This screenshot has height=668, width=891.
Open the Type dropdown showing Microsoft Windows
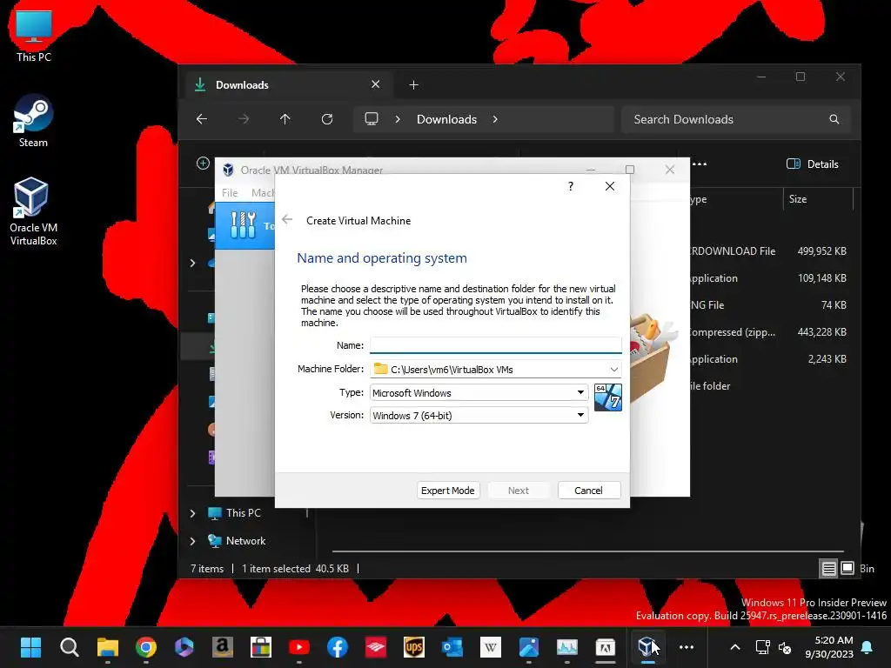point(479,392)
